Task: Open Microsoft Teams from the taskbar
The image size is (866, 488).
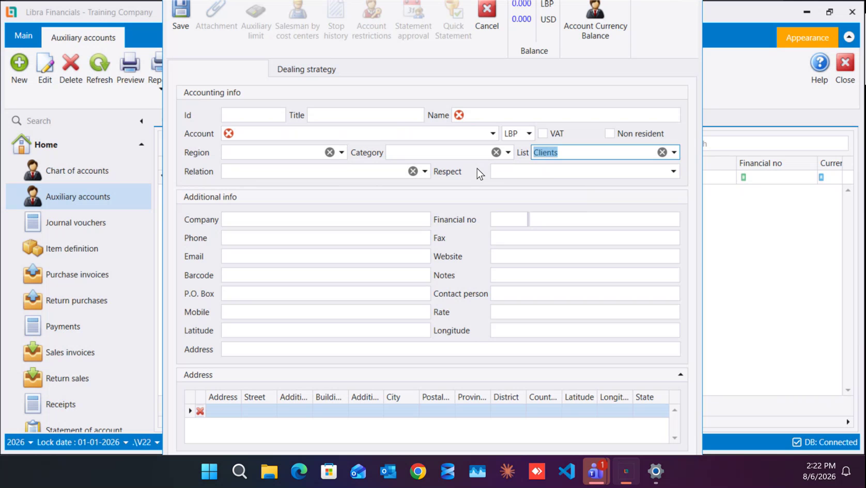Action: [596, 471]
